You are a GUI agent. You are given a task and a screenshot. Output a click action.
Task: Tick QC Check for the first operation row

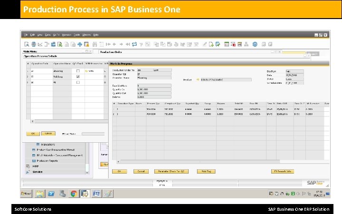tap(78, 71)
